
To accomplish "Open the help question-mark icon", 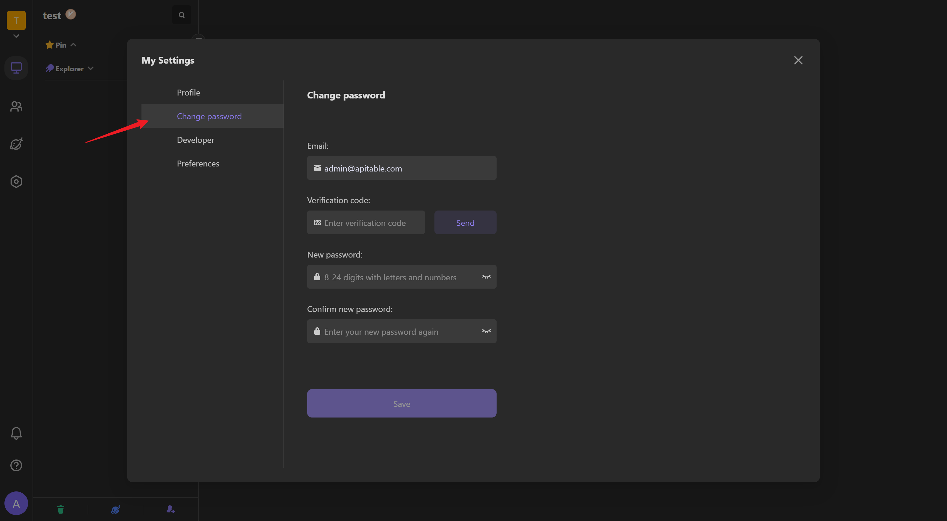I will 16,465.
